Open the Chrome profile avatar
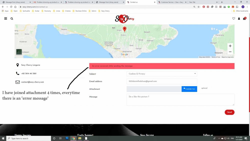The image size is (250, 141). coord(243,7)
